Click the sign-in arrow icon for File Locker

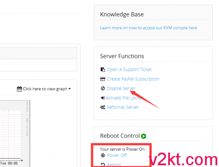103,98
